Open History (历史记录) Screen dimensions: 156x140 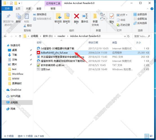(x=123, y=25)
